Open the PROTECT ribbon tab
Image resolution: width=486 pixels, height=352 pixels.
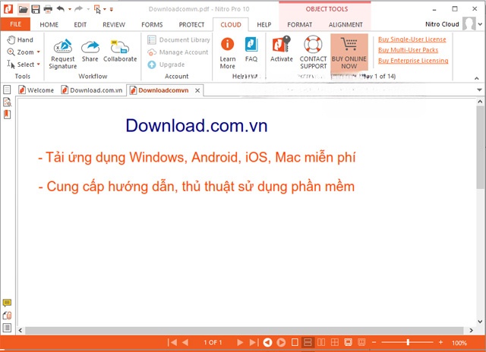coord(191,24)
